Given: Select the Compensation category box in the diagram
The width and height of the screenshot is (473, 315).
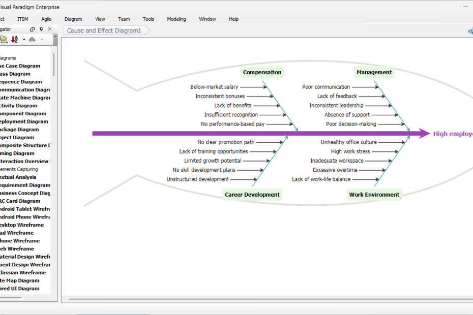Looking at the screenshot, I should [x=262, y=72].
